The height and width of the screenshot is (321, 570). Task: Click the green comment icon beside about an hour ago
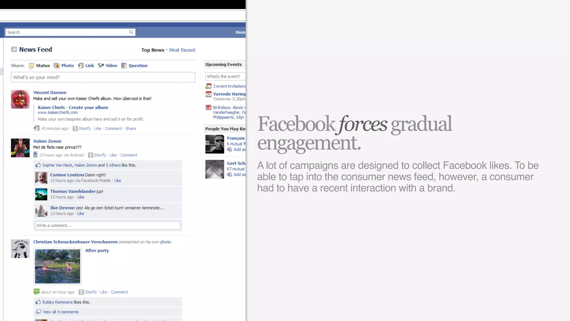[x=36, y=292]
